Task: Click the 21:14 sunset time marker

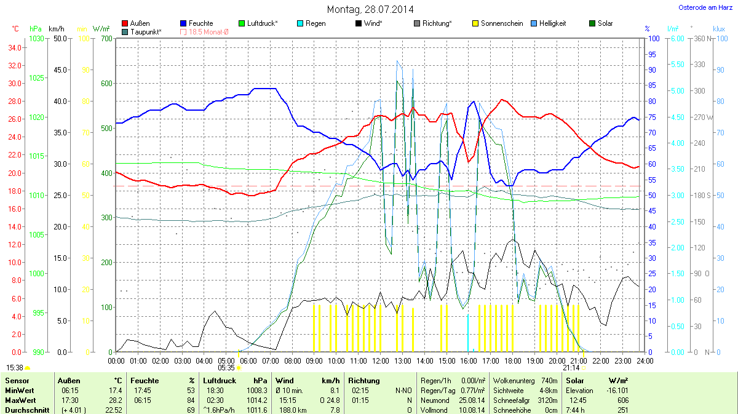Action: pos(569,368)
